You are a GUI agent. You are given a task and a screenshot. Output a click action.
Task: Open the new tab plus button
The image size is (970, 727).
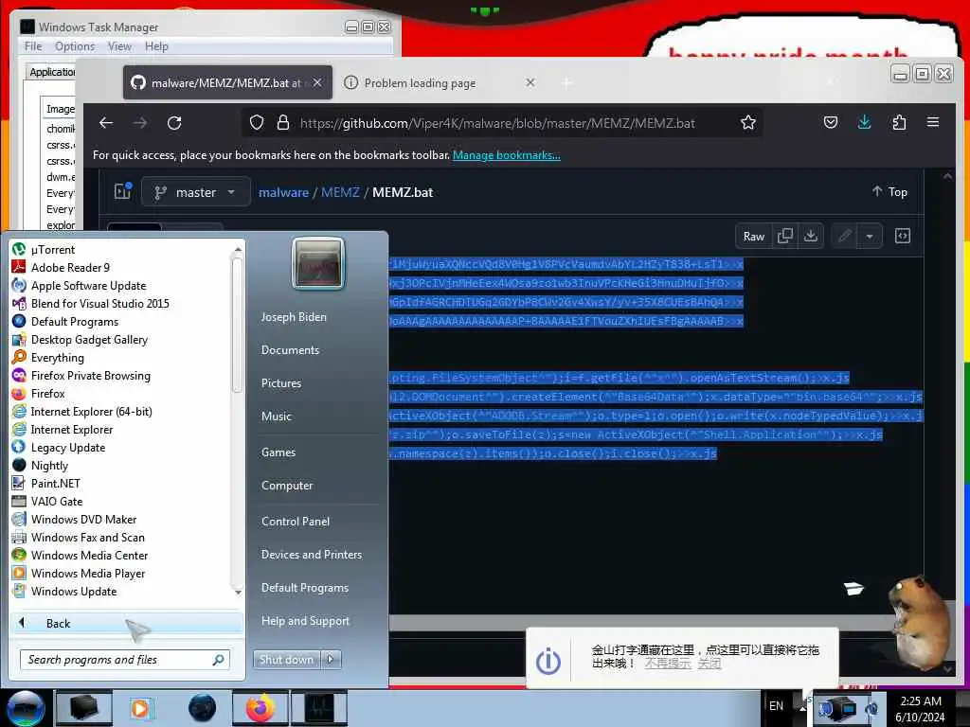(566, 83)
